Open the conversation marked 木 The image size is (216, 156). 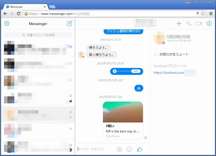38,115
